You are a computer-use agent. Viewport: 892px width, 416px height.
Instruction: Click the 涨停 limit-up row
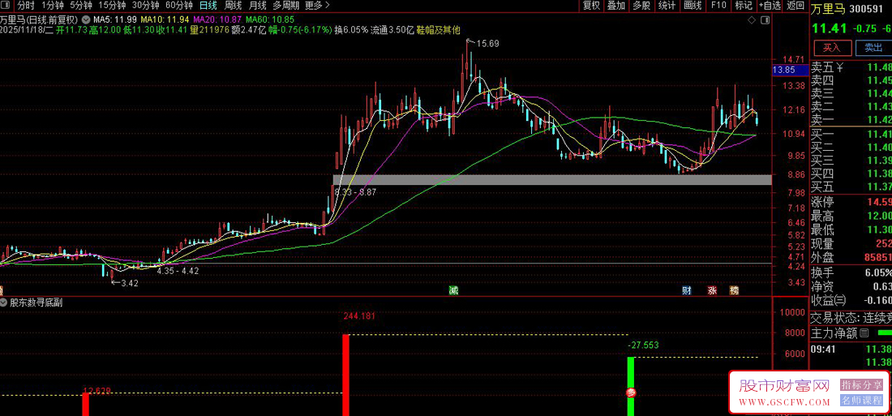pyautogui.click(x=851, y=201)
